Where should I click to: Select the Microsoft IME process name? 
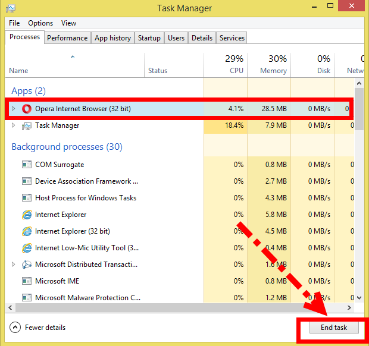pyautogui.click(x=57, y=281)
